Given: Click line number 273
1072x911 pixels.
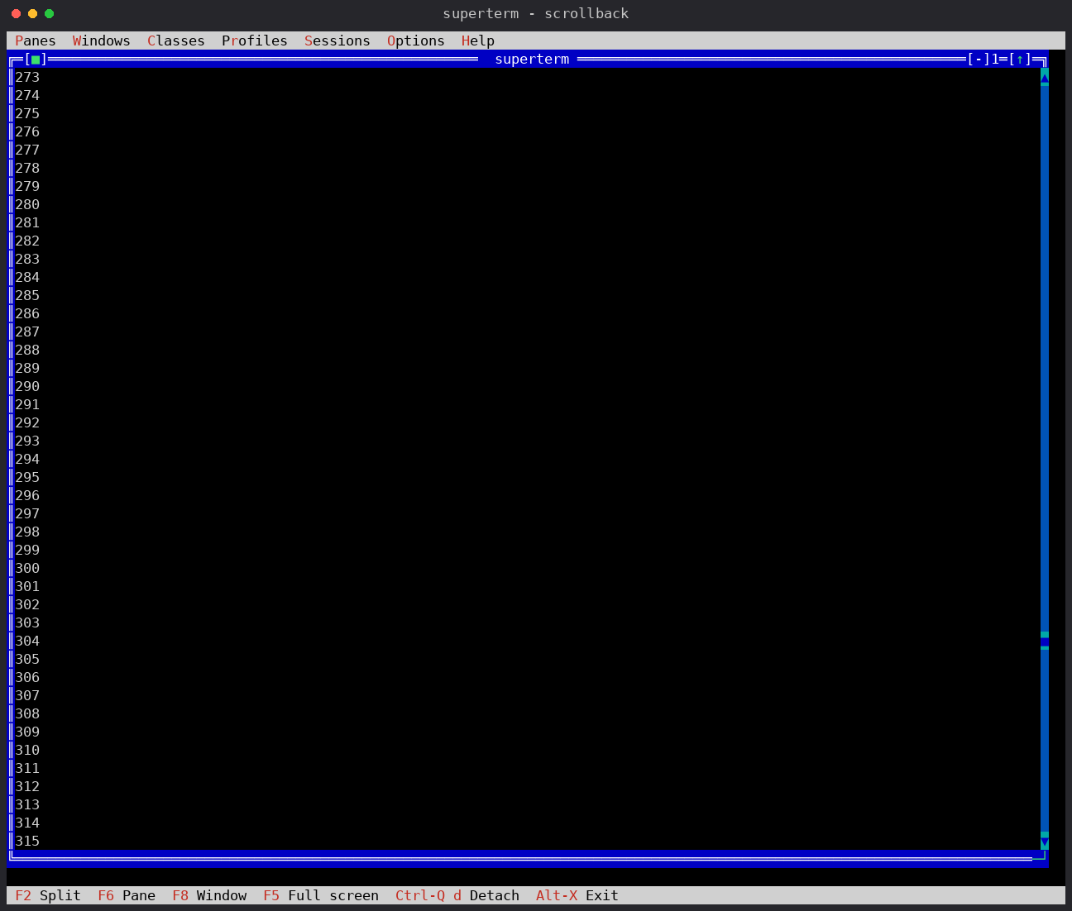Looking at the screenshot, I should point(27,77).
